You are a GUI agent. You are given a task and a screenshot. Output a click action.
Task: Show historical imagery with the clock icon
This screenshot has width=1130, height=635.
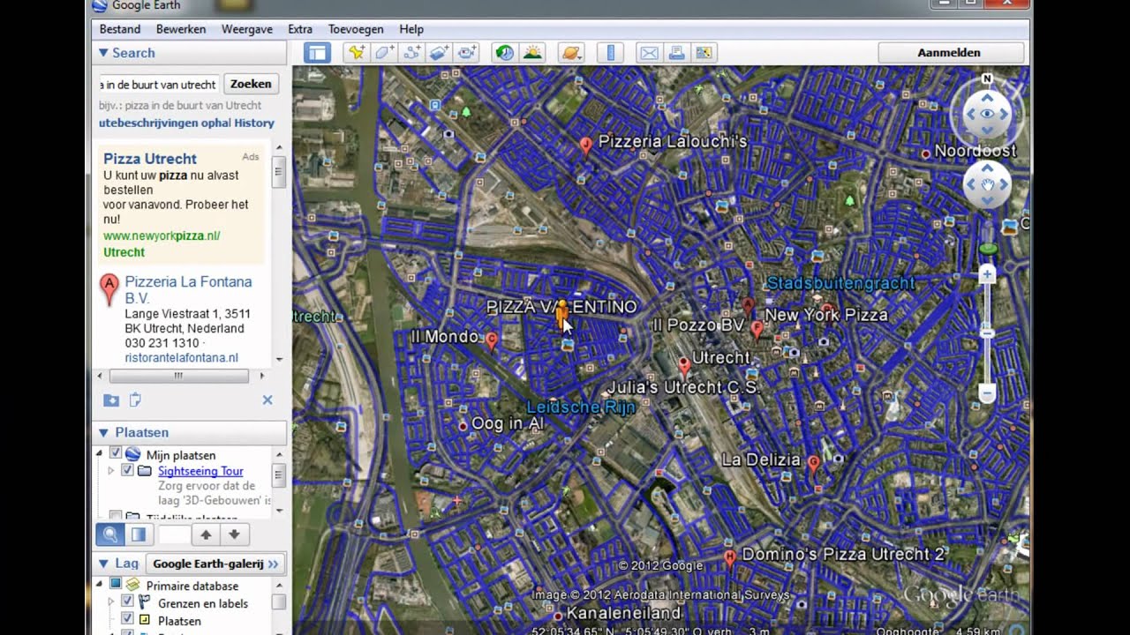click(x=504, y=53)
